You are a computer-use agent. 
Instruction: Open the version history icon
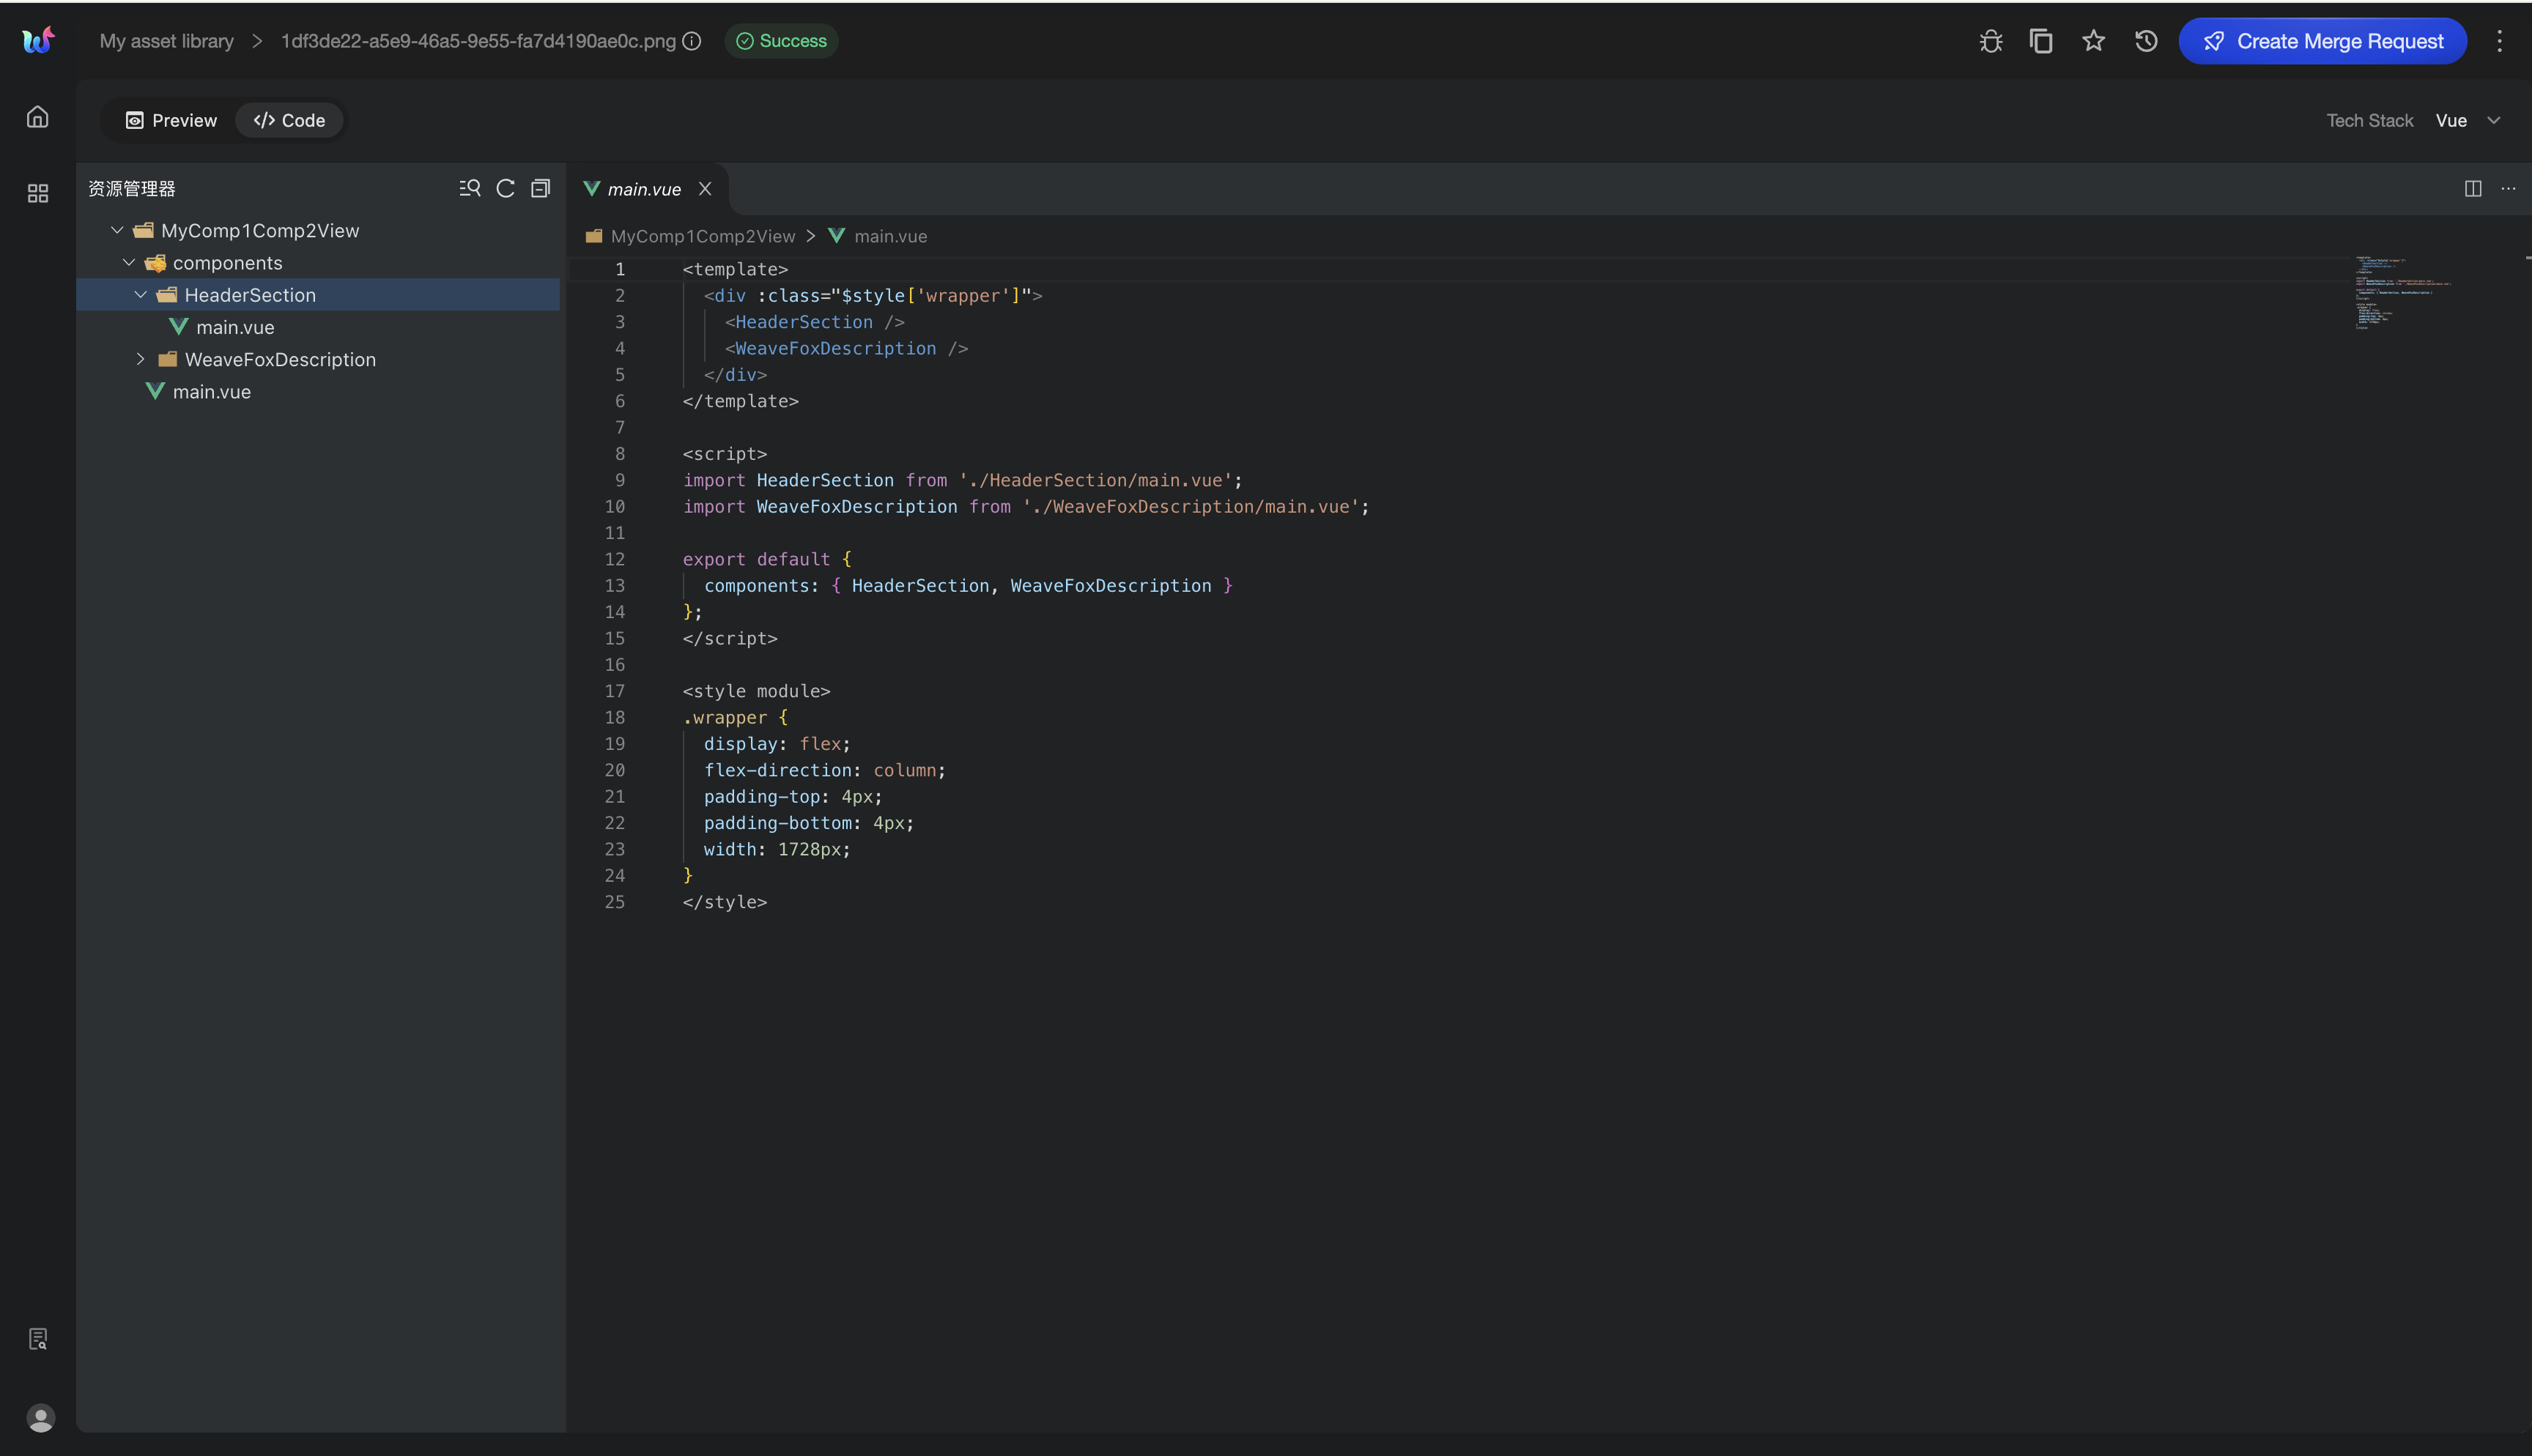(x=2145, y=41)
